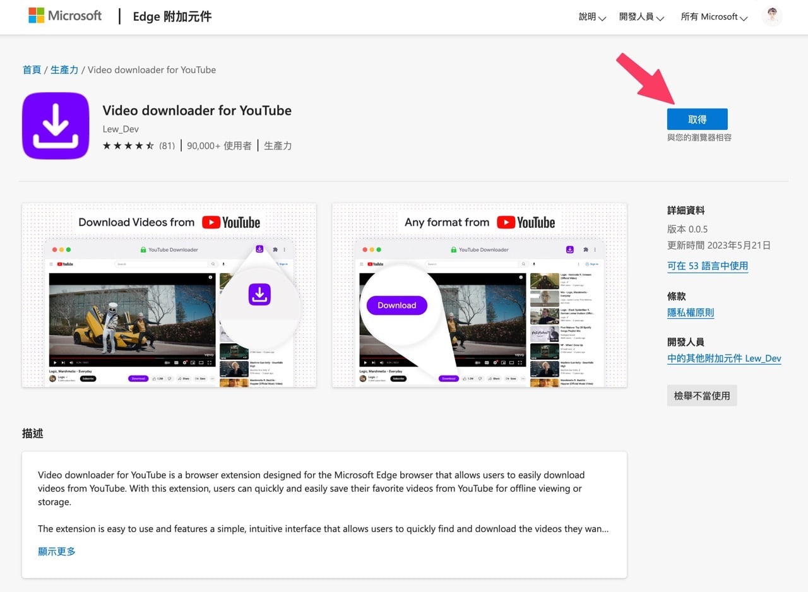The image size is (808, 592).
Task: Click the star rating (81)
Action: tap(139, 146)
